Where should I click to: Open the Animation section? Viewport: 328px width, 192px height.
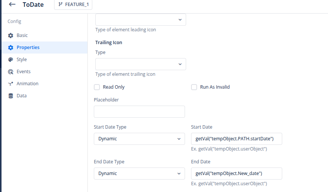pyautogui.click(x=45, y=84)
